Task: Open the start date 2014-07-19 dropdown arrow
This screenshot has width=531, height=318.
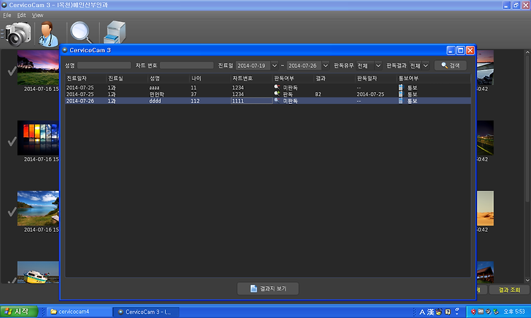Action: click(x=275, y=66)
